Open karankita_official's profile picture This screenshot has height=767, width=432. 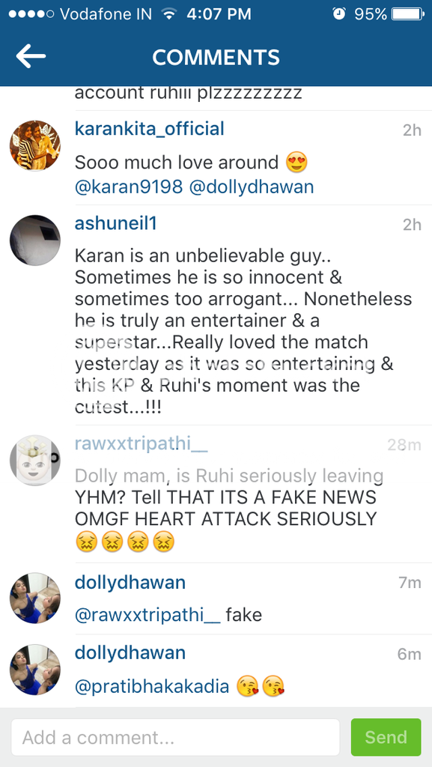[x=35, y=146]
